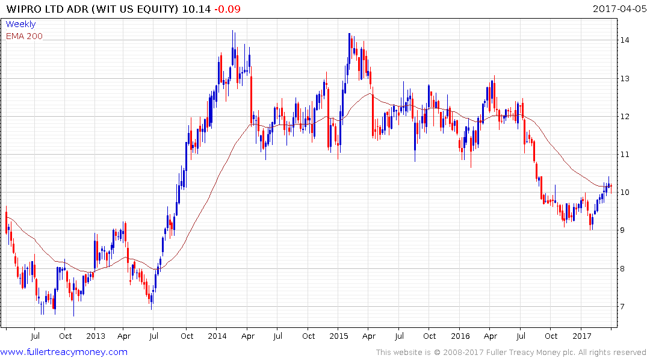Viewport: 647px width, 361px height.
Task: Click the 7 price axis label
Action: pyautogui.click(x=622, y=306)
